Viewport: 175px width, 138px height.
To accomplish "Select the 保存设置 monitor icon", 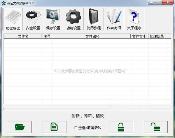I will 53,19.
